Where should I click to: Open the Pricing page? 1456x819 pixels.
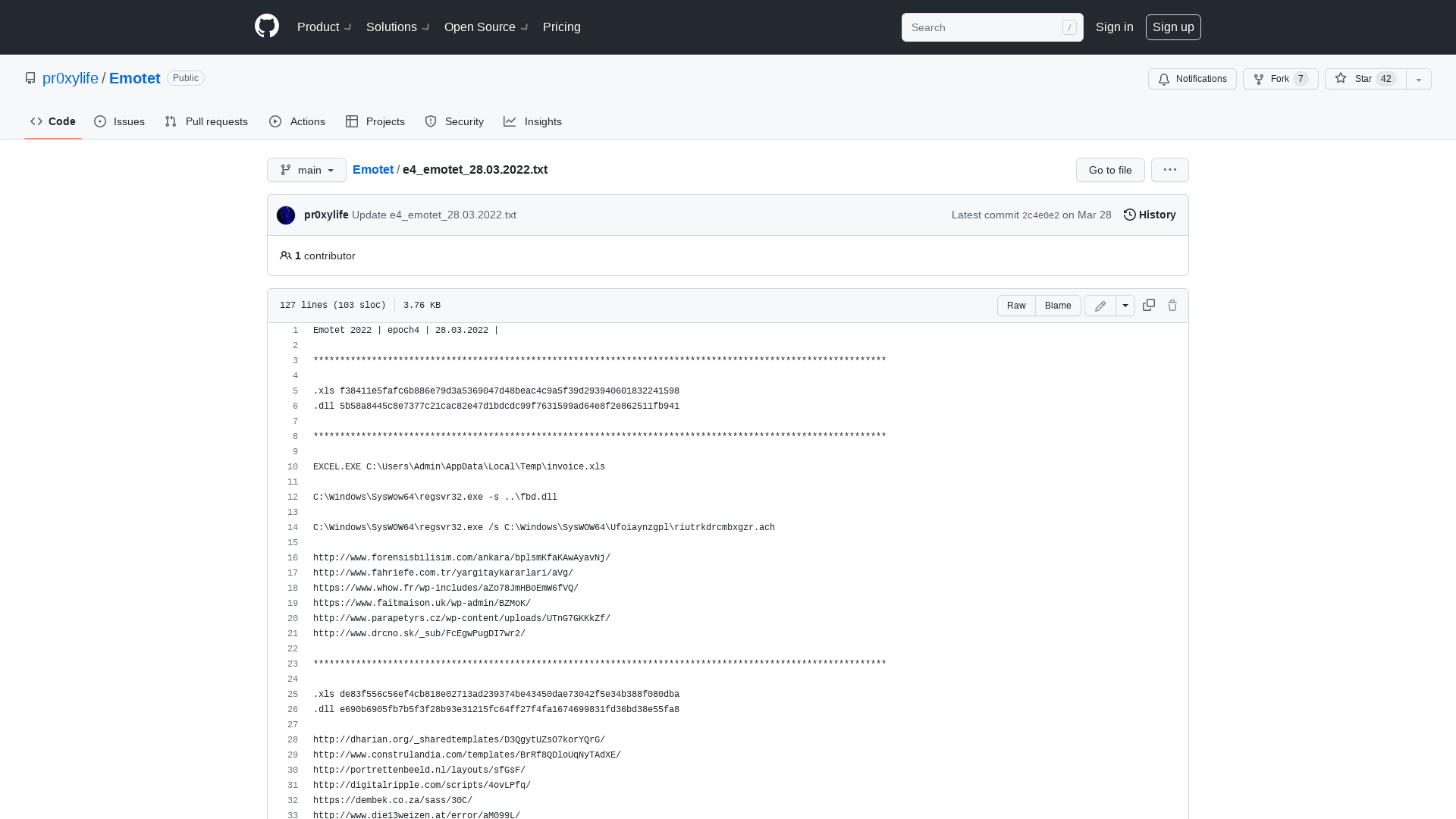click(x=562, y=27)
